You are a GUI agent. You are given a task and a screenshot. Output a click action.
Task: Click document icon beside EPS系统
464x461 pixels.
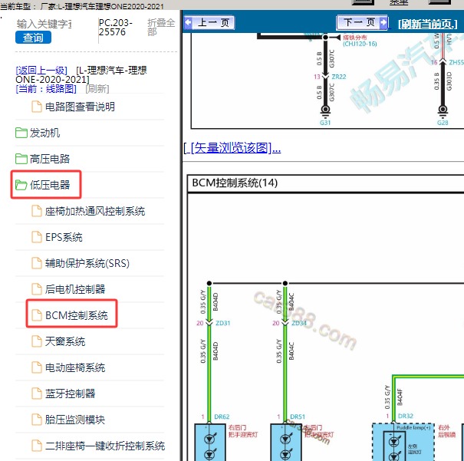point(37,237)
